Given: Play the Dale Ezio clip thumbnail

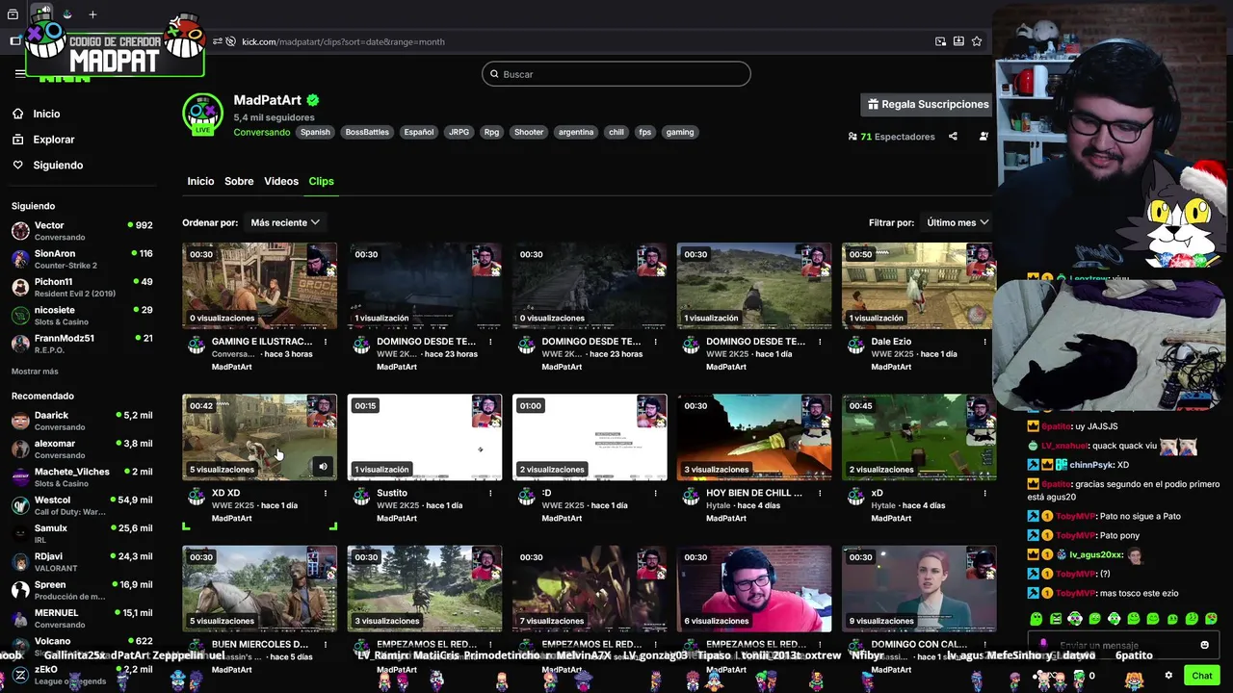Looking at the screenshot, I should tap(918, 286).
